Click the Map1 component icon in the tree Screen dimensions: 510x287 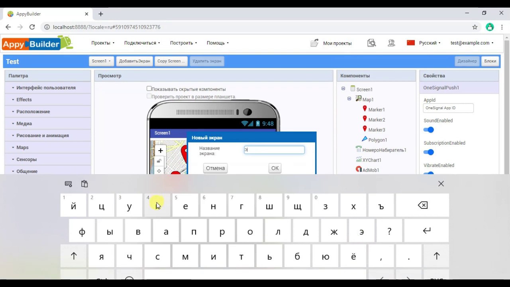(x=359, y=98)
